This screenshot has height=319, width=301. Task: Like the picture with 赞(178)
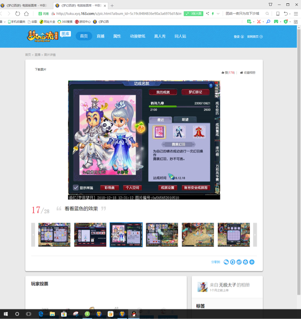pos(228,72)
